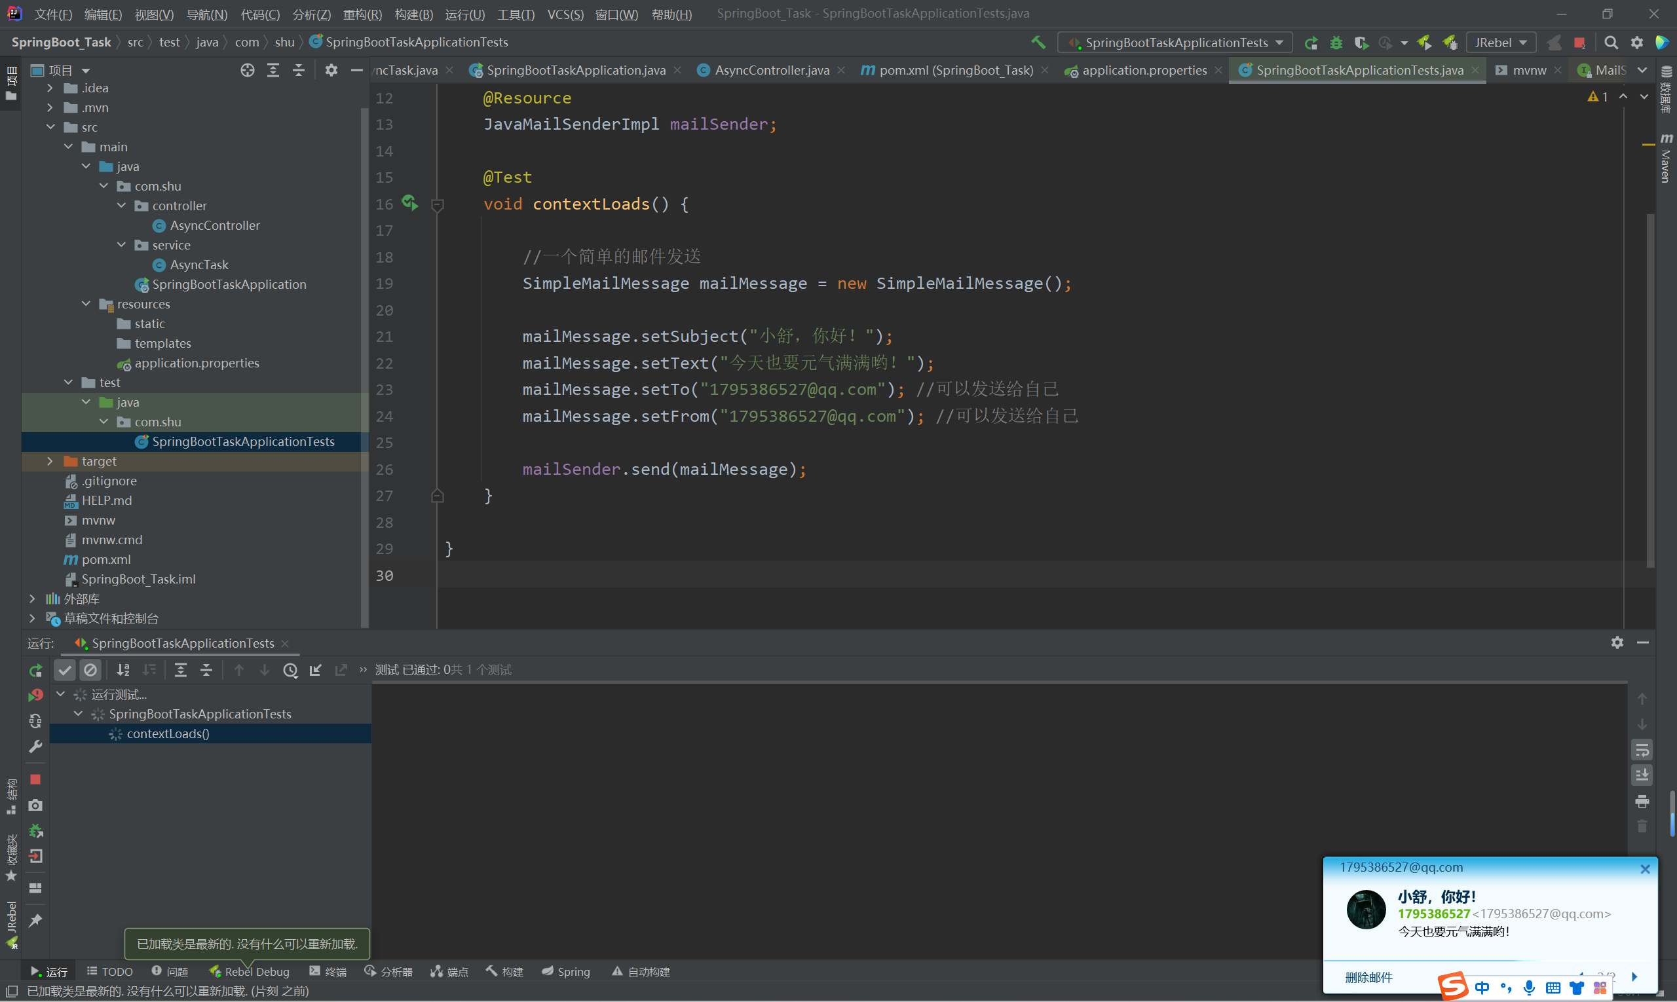Click the Rerun tests icon in Run panel

[x=36, y=670]
